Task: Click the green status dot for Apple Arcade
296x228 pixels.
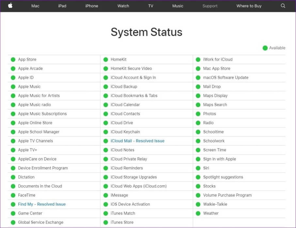Action: 13,69
